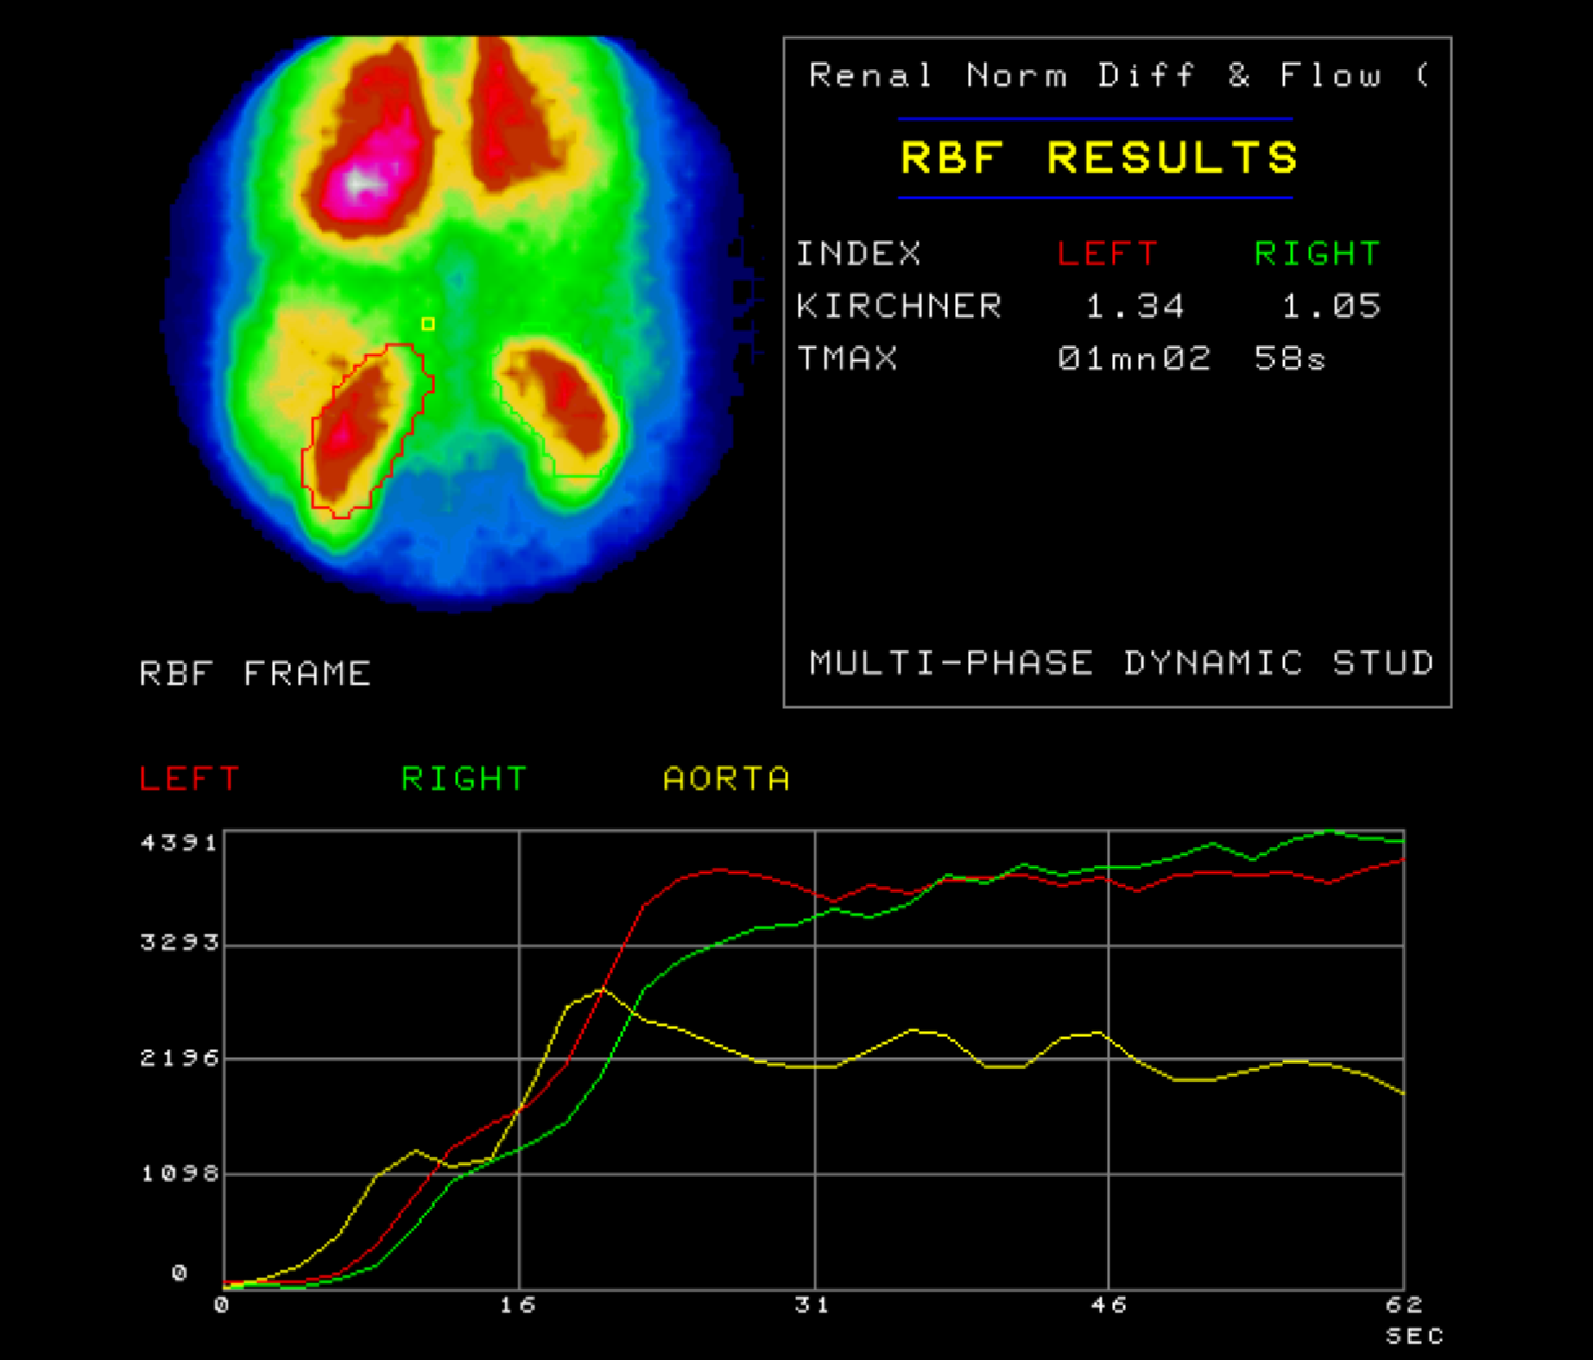The width and height of the screenshot is (1593, 1360).
Task: Click the "Renal Norm Diff & Flow" title
Action: point(1095,75)
